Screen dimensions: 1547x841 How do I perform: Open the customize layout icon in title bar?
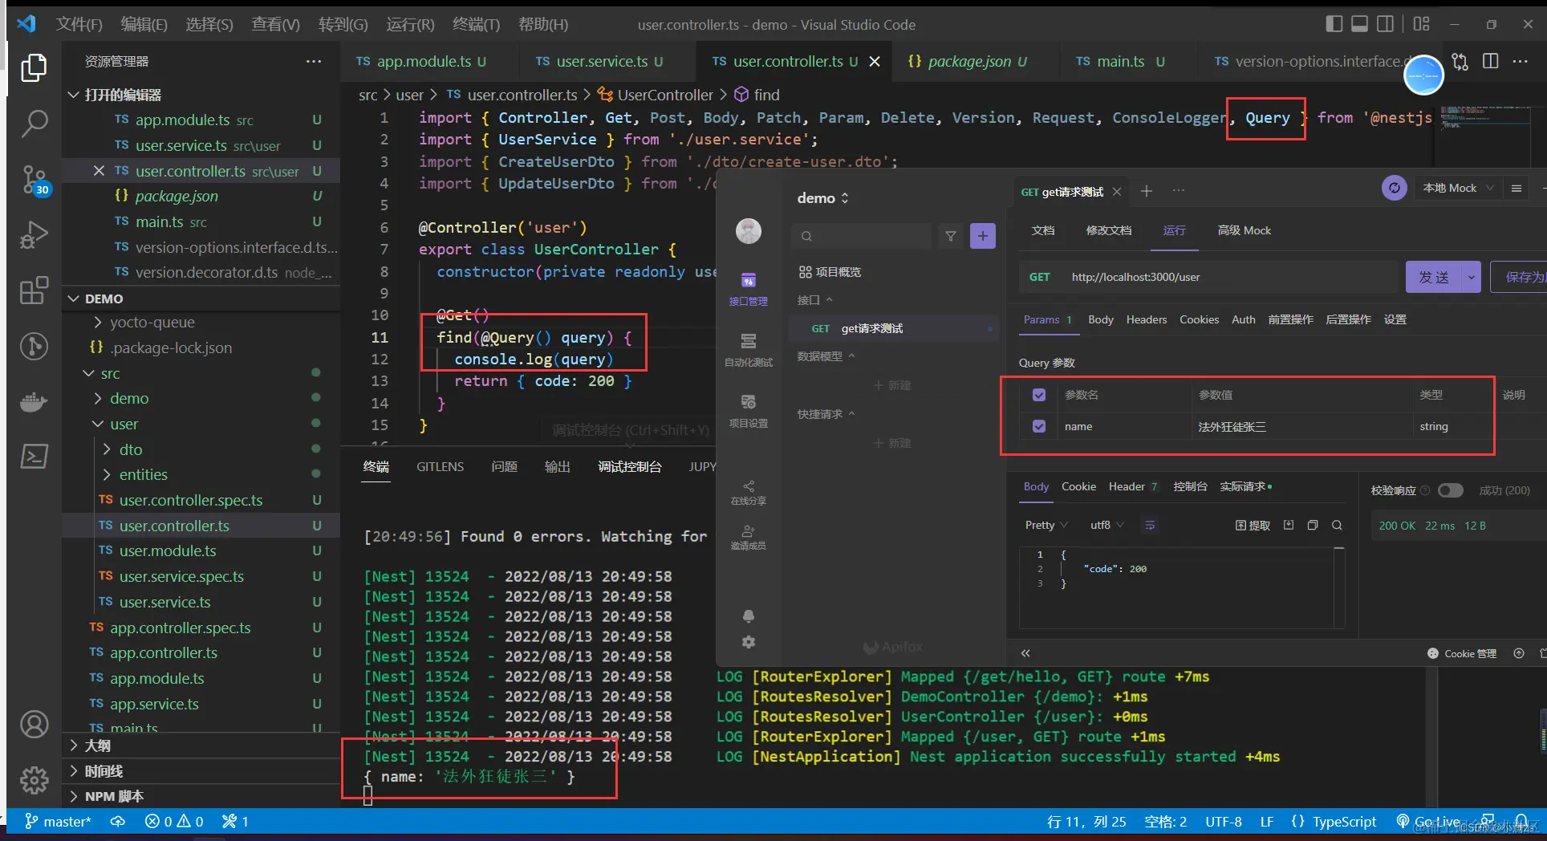[1421, 24]
